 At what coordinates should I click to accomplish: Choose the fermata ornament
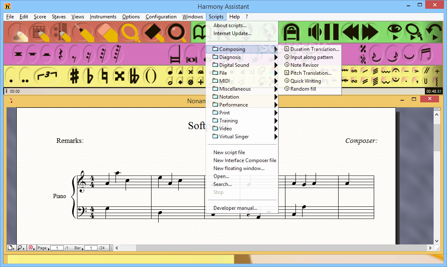pyautogui.click(x=396, y=71)
